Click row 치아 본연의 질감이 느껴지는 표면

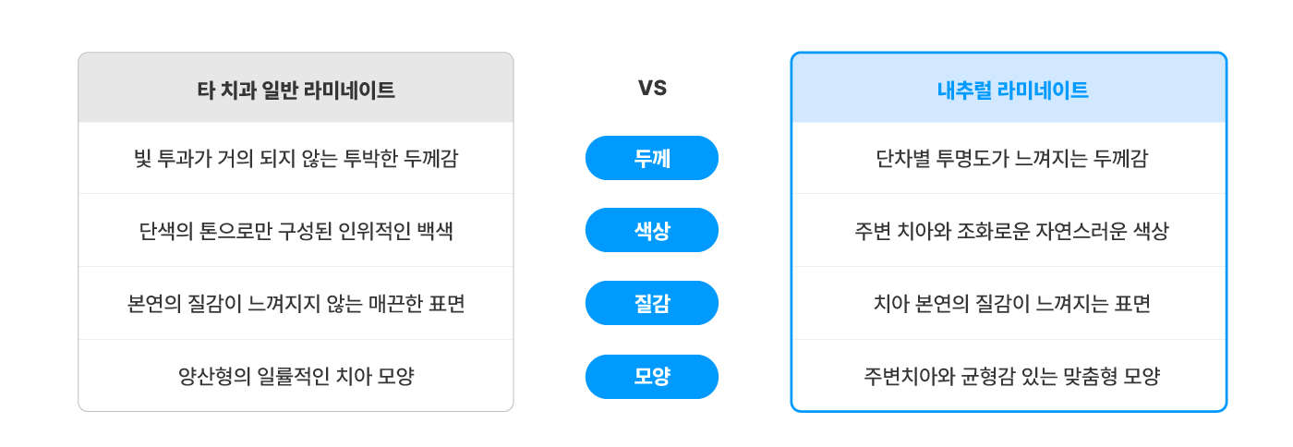click(x=1009, y=303)
